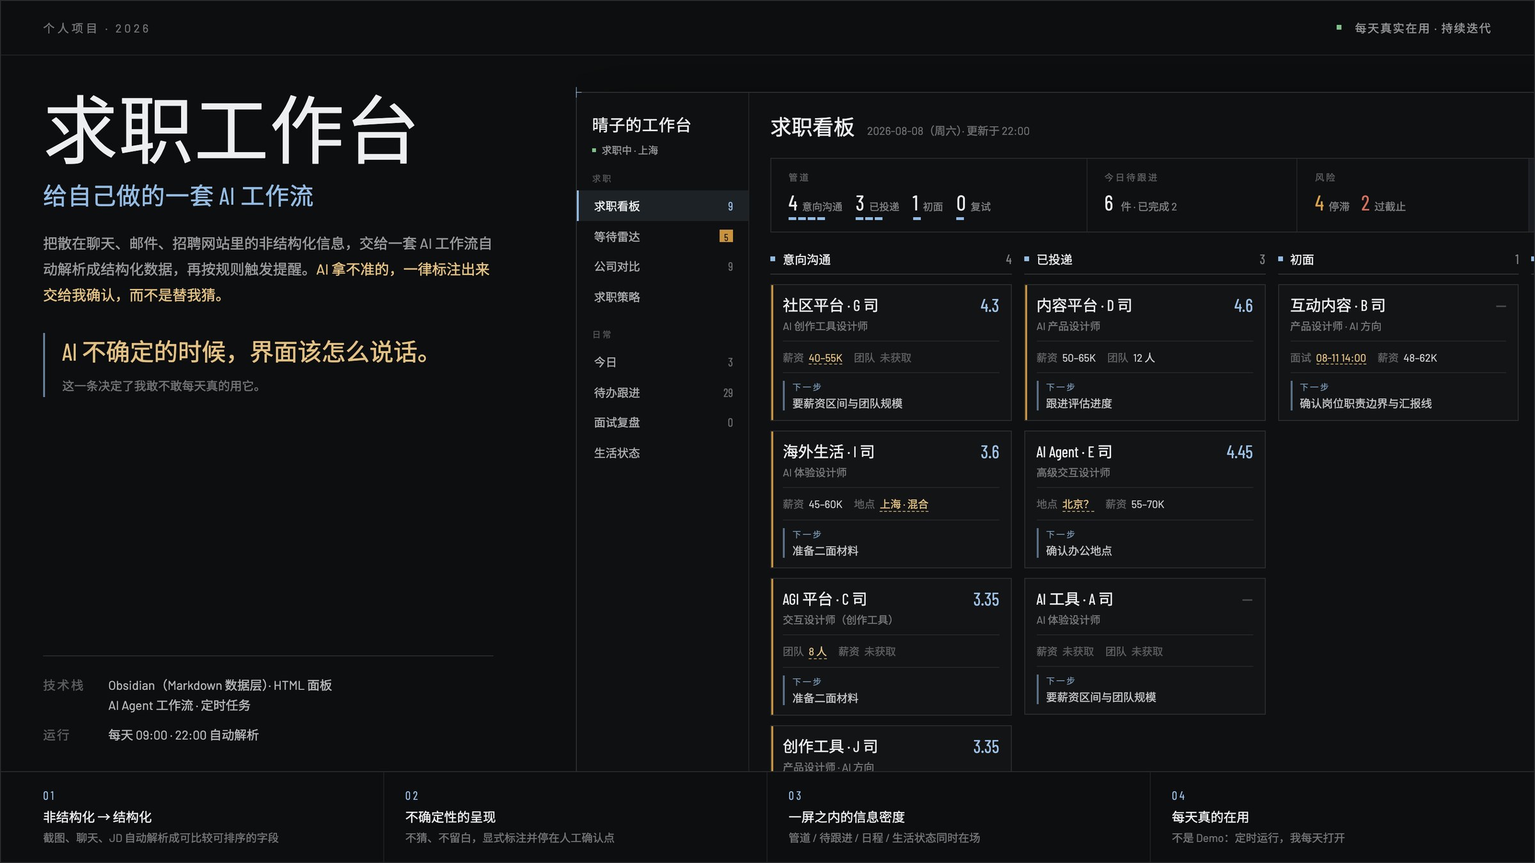
Task: Open the 内容平台 · D 司 card
Action: point(1145,352)
